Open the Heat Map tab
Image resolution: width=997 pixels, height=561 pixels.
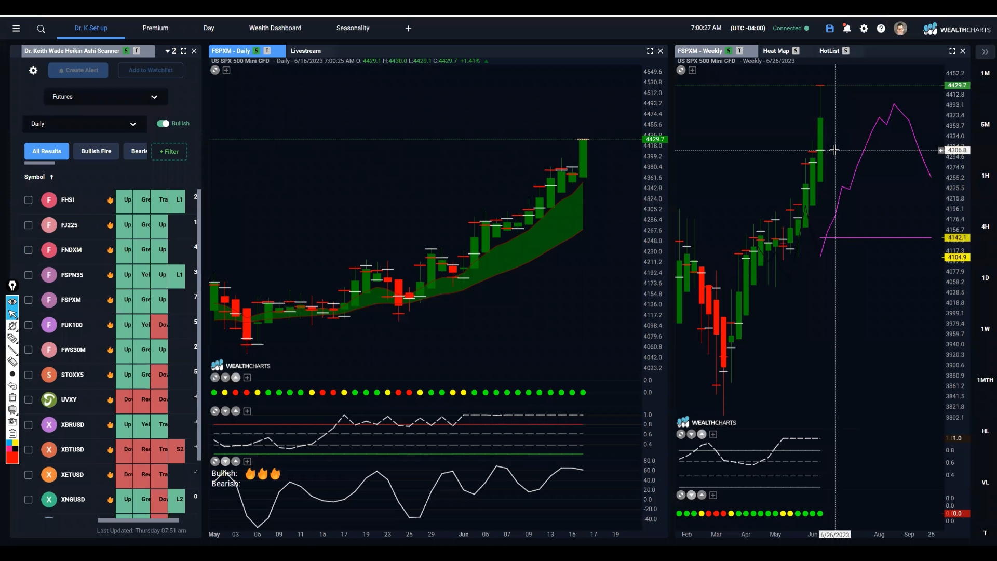coord(776,51)
